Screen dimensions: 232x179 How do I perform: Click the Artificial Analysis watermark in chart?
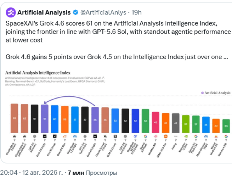(216, 93)
